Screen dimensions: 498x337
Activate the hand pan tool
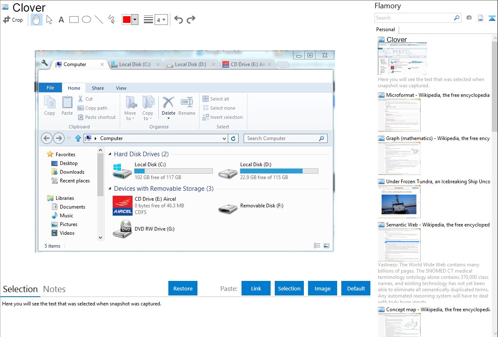tap(36, 20)
